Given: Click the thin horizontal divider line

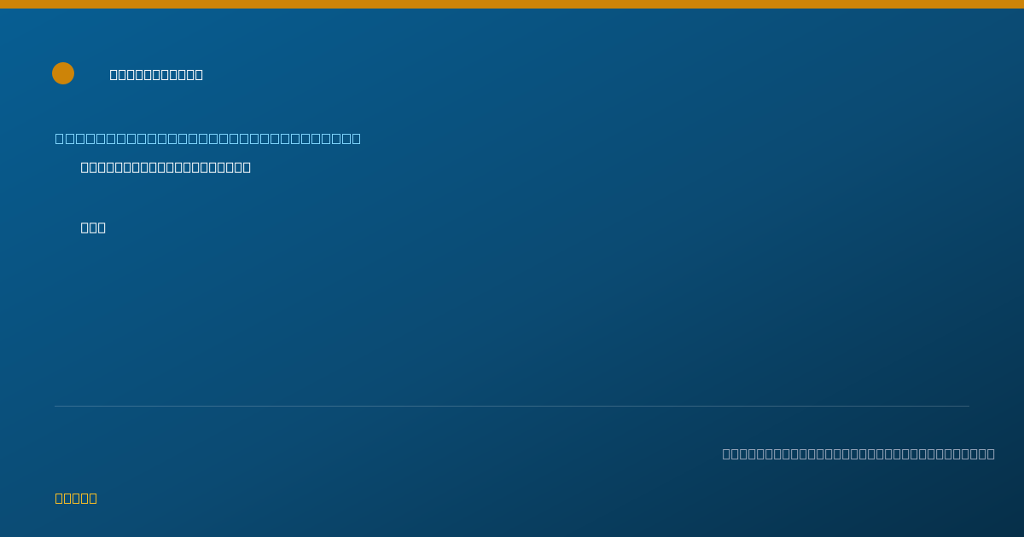Looking at the screenshot, I should tap(512, 406).
